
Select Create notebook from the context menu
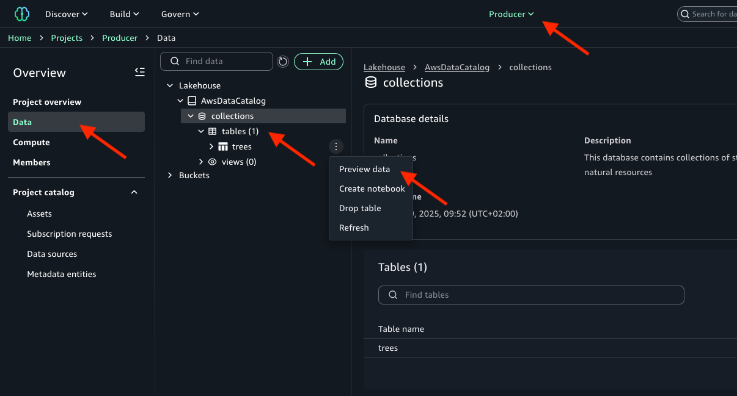372,189
